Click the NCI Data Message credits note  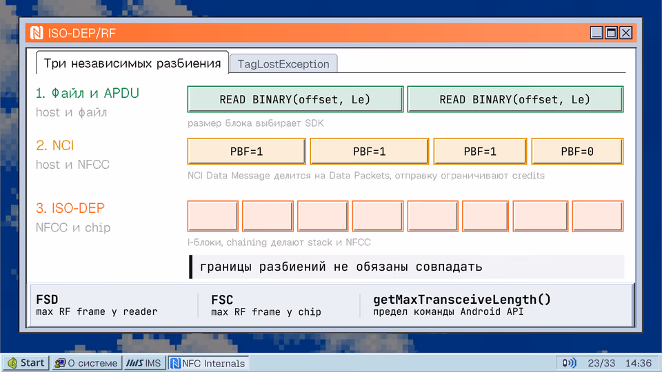366,176
